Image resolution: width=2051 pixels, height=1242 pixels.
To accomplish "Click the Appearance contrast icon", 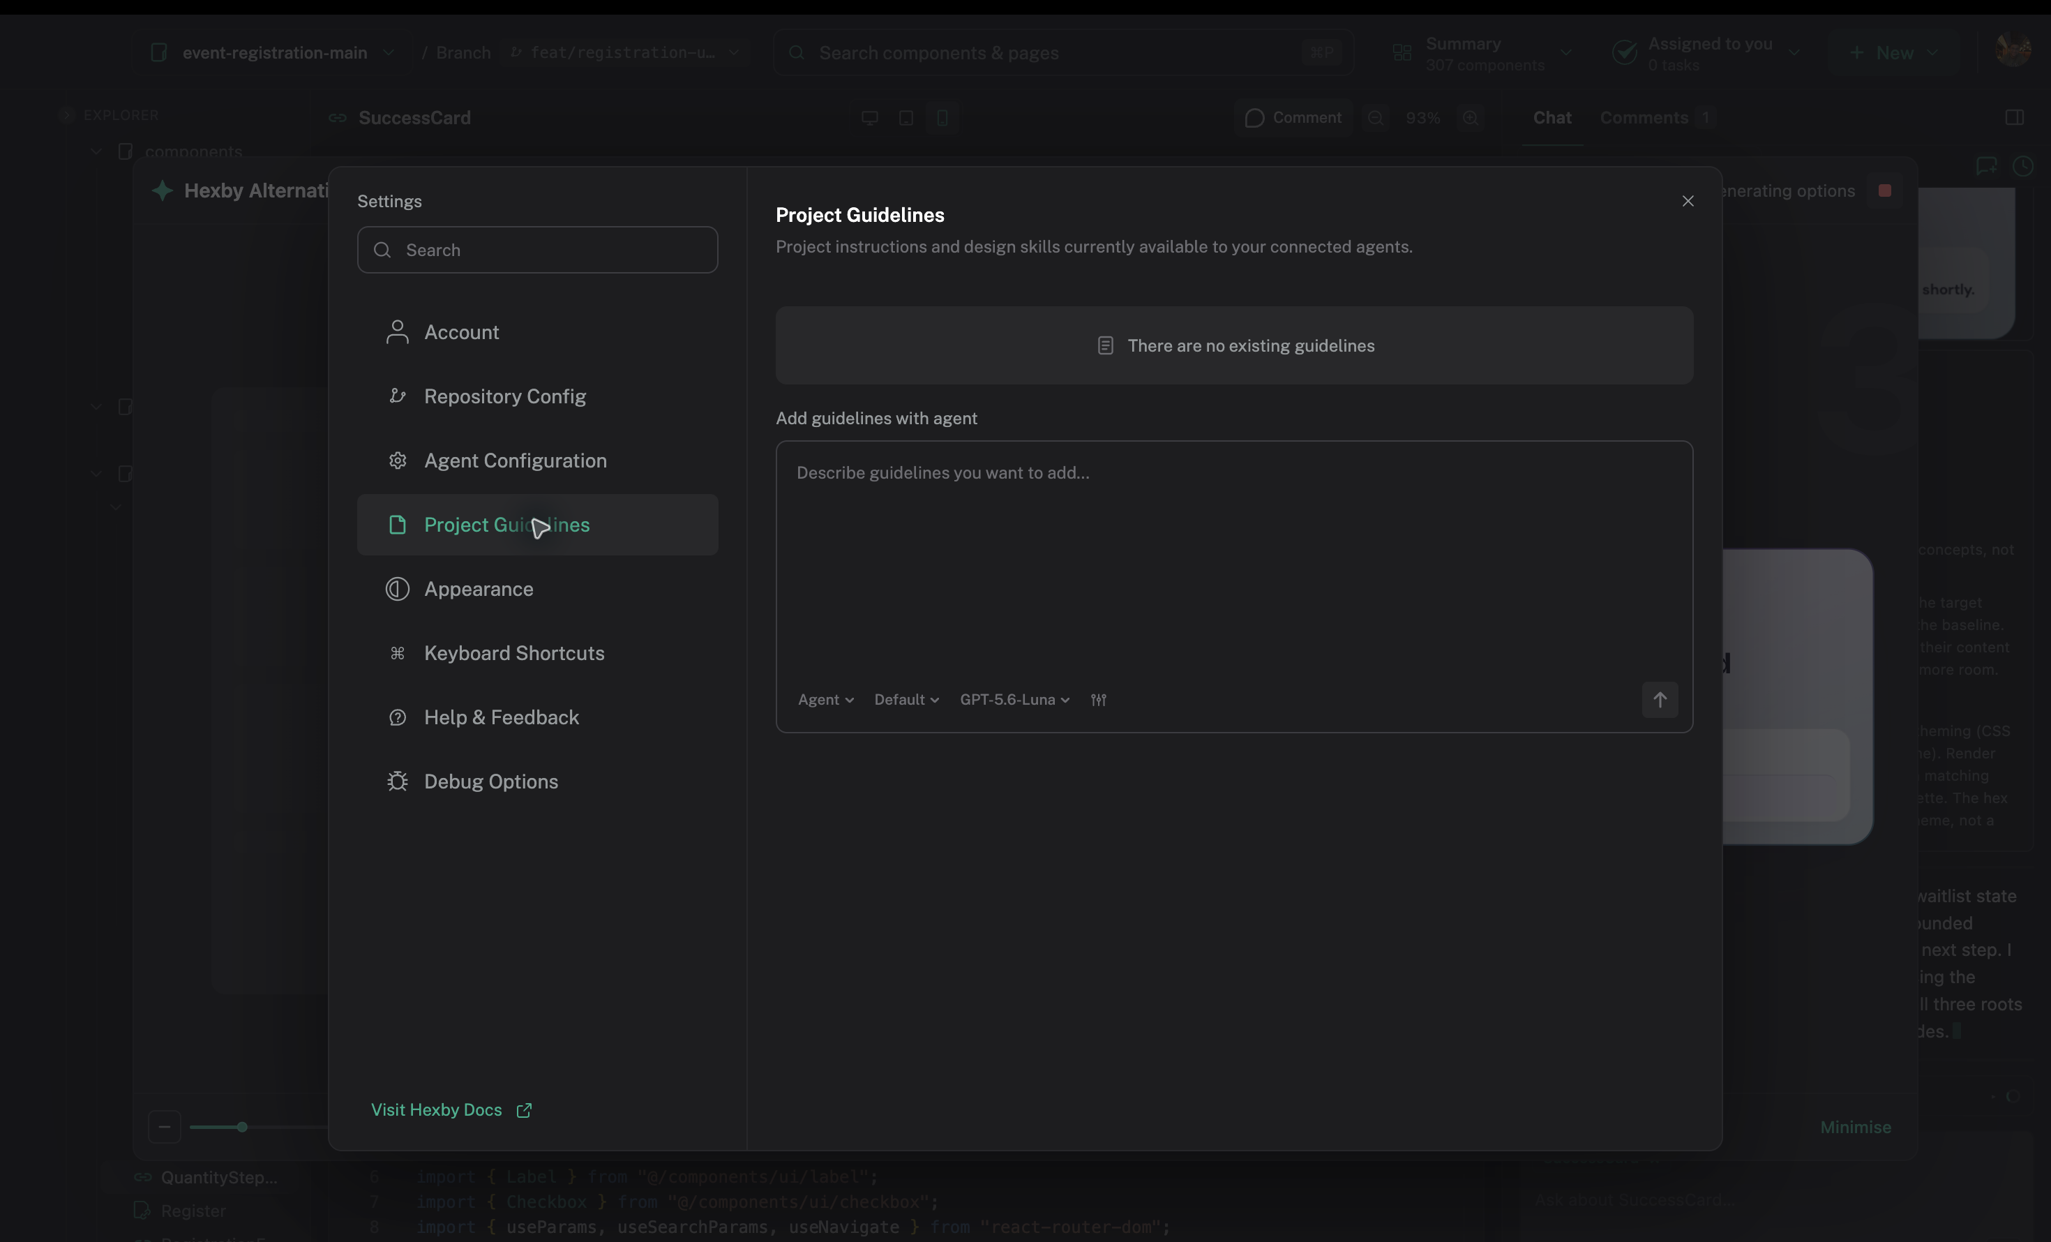I will coord(397,588).
